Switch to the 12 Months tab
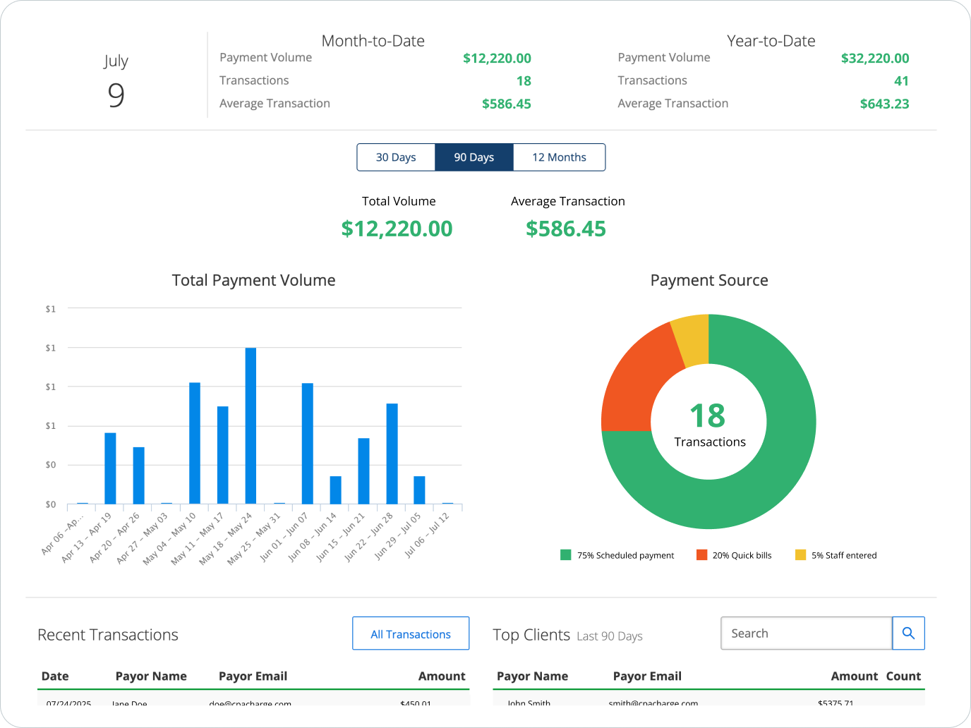 tap(559, 157)
